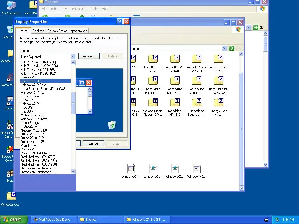Choose Live Vista - XP in theme list
The width and height of the screenshot is (299, 224).
[x=45, y=81]
